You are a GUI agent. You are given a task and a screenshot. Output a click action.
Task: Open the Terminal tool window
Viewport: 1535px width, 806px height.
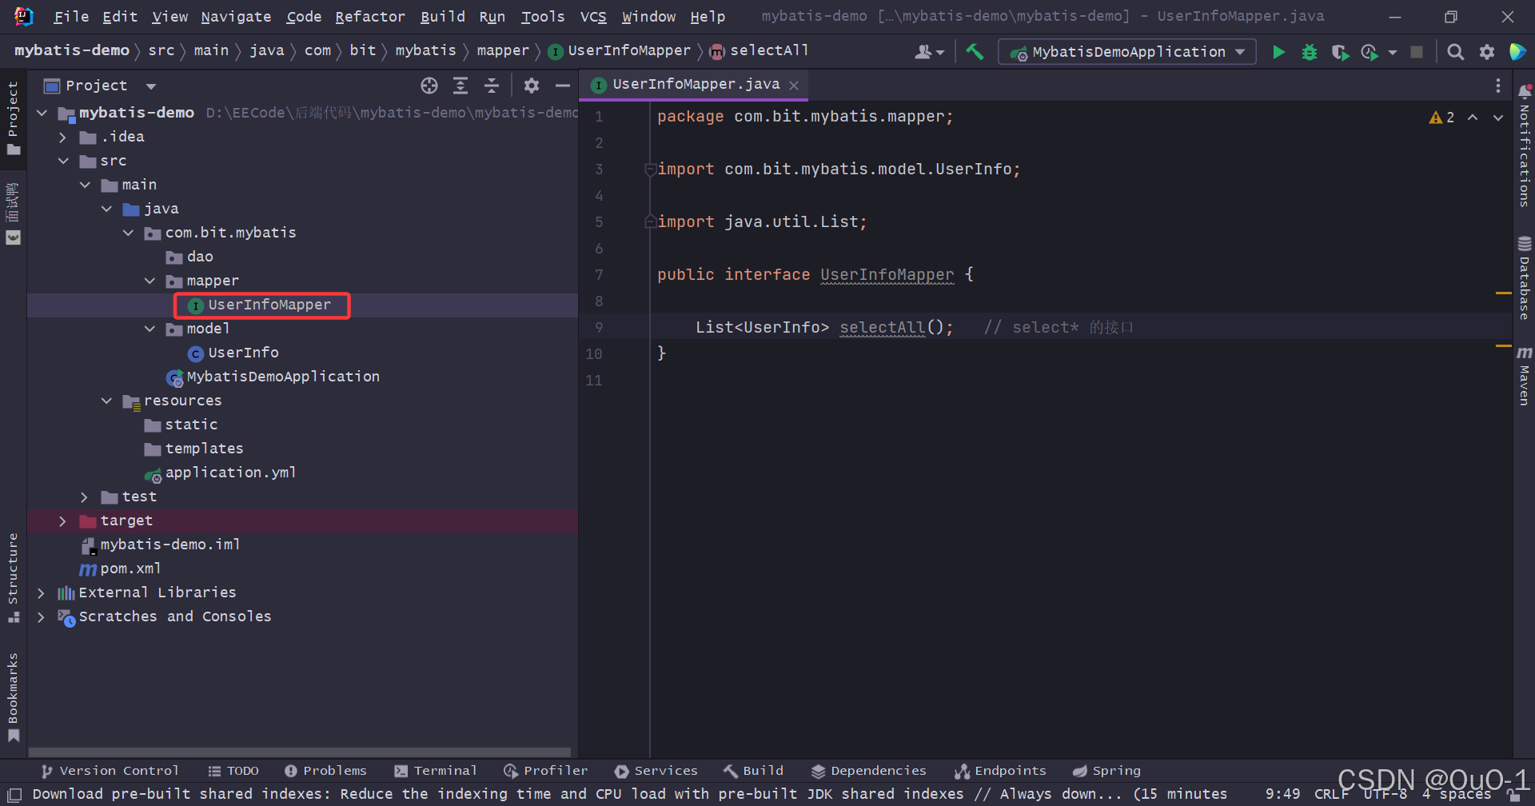point(436,771)
